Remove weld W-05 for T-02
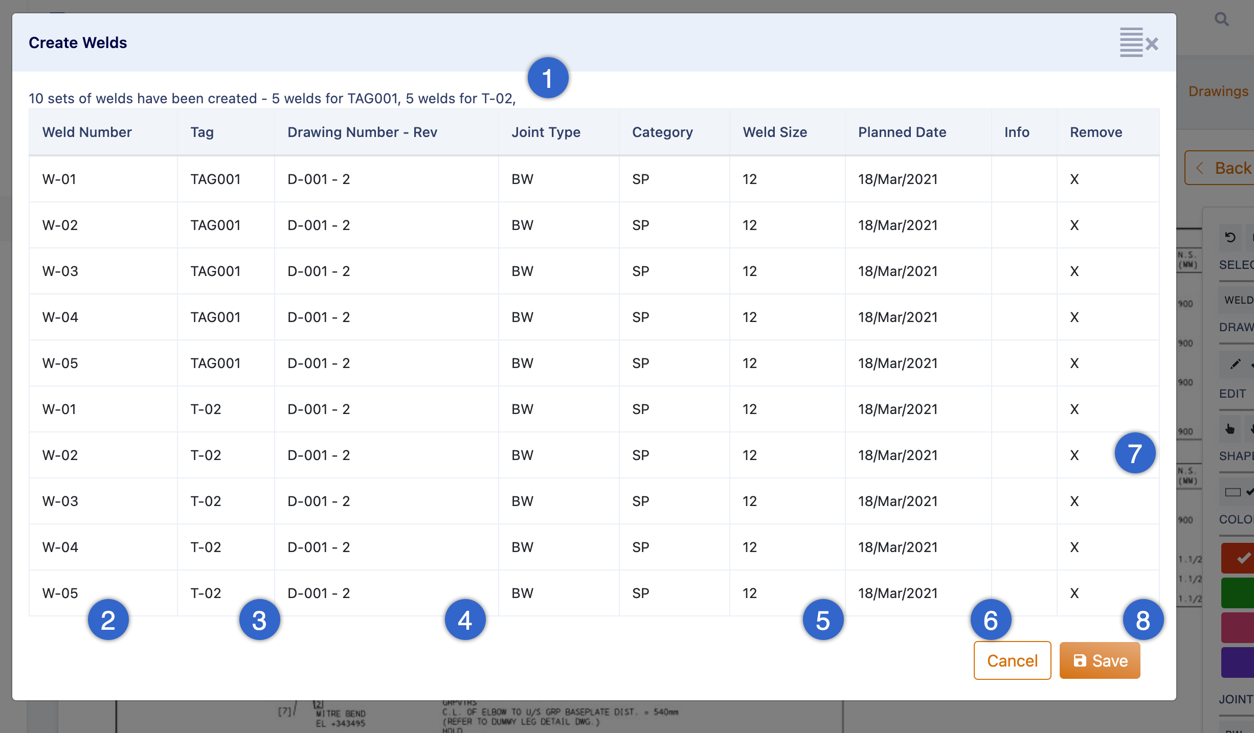Image resolution: width=1254 pixels, height=733 pixels. 1074,593
